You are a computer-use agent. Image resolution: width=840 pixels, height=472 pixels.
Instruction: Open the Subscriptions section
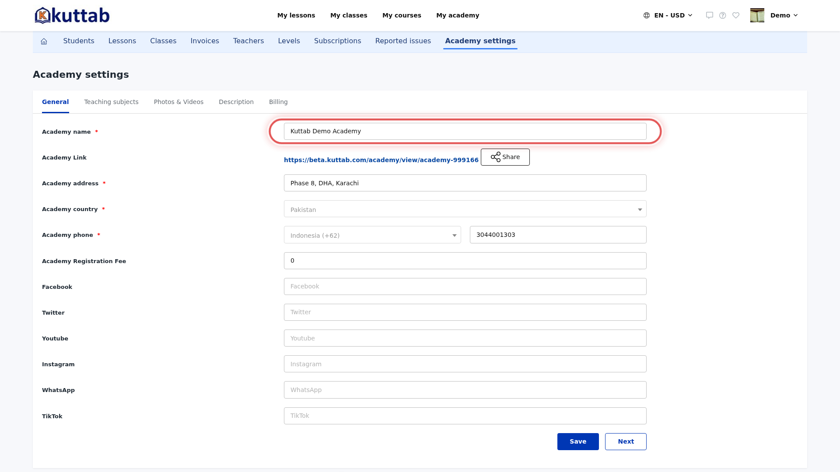pyautogui.click(x=338, y=41)
